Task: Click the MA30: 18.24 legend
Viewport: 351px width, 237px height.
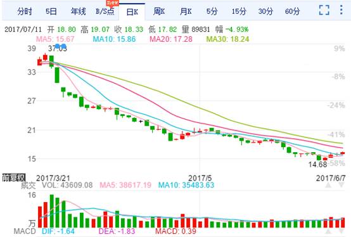Action: click(227, 39)
